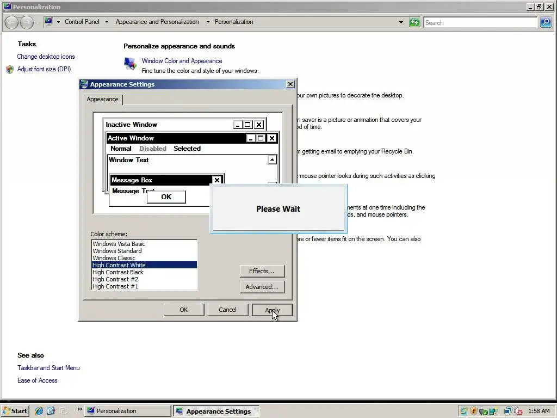Switch to the Appearance tab
Screen dimensions: 557x418
pyautogui.click(x=102, y=99)
